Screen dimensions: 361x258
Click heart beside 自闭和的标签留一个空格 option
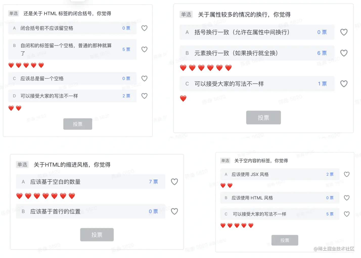pos(144,49)
